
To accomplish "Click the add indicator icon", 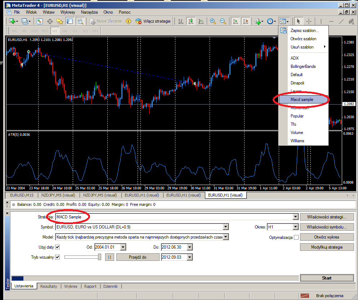I will pos(258,22).
